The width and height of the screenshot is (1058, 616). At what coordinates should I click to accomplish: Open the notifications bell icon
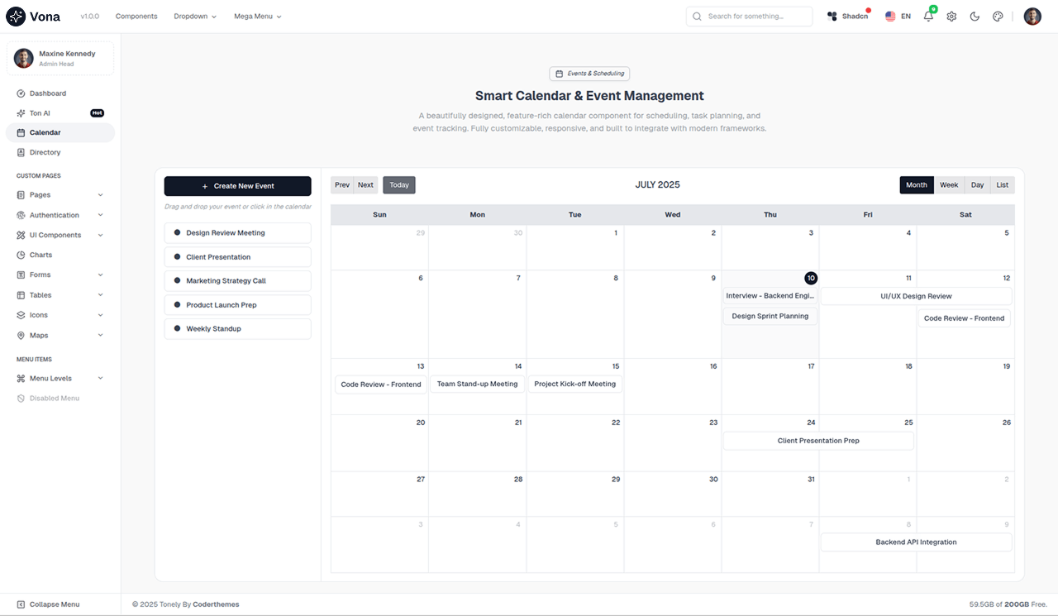pos(928,17)
